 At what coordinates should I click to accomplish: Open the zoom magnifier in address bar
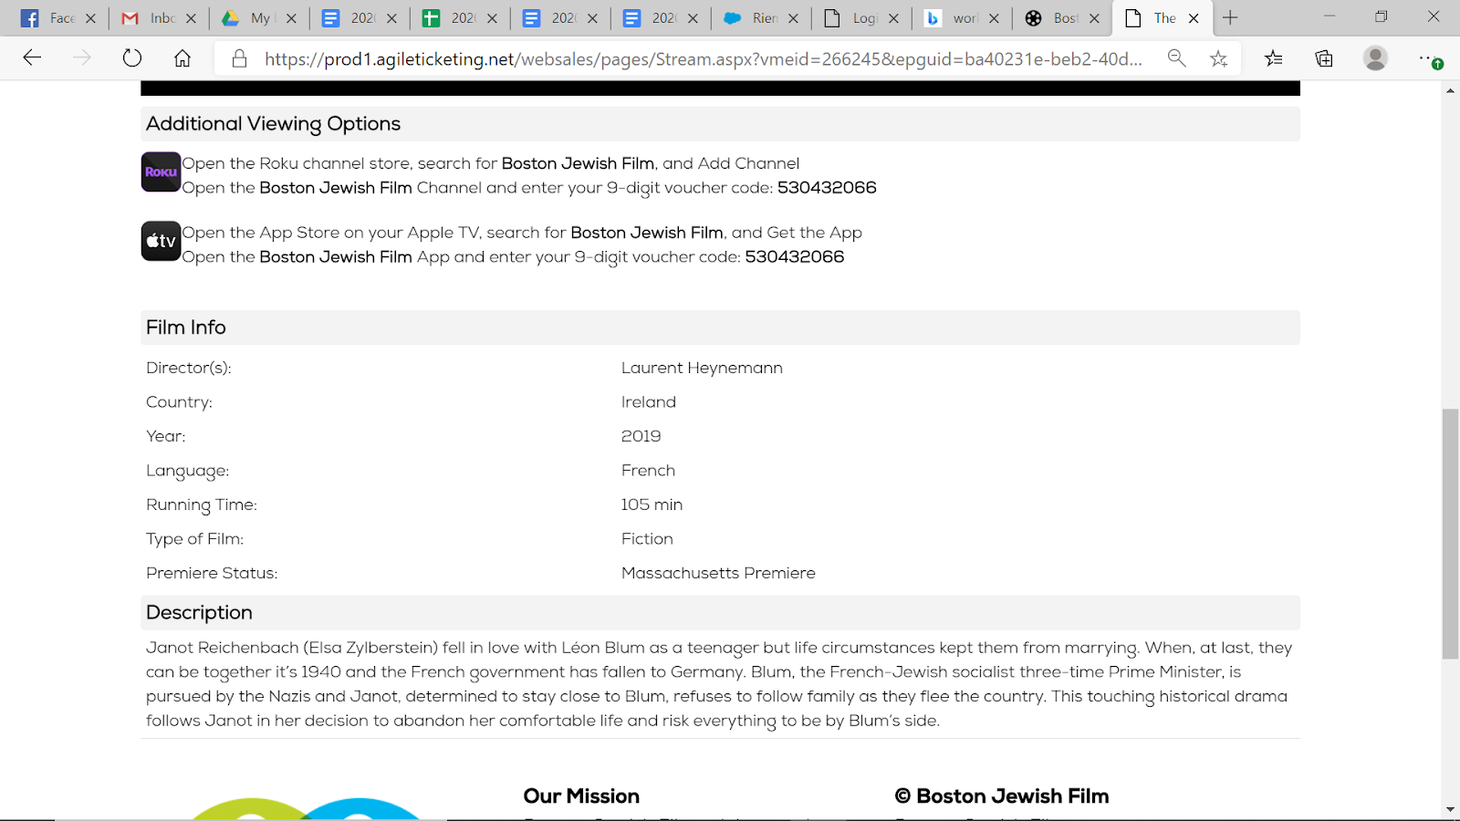pos(1176,58)
